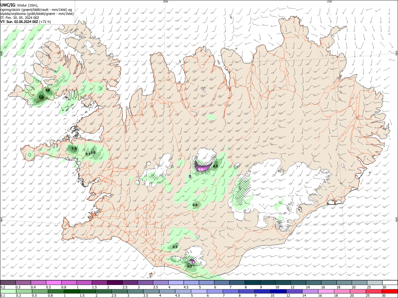Click the 20W longitude label

point(165,2)
